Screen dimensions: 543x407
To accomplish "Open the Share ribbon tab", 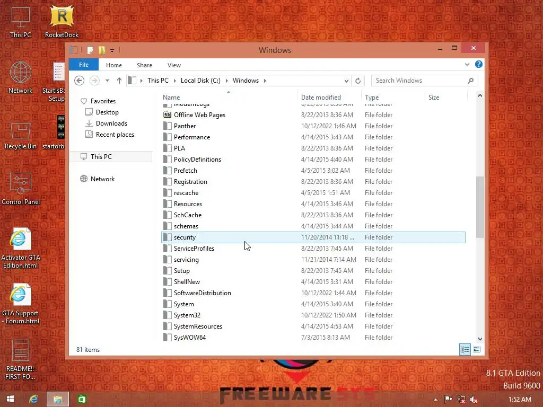I will (x=144, y=65).
